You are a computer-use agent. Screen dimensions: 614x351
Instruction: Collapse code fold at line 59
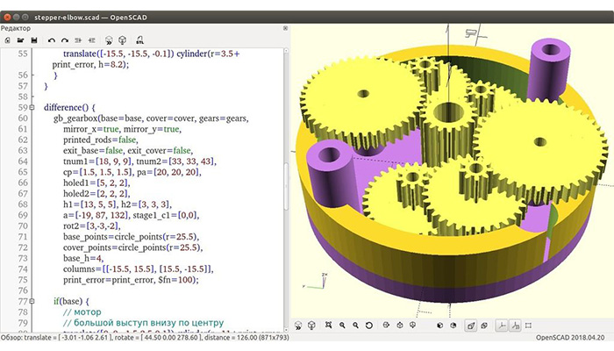click(x=33, y=108)
